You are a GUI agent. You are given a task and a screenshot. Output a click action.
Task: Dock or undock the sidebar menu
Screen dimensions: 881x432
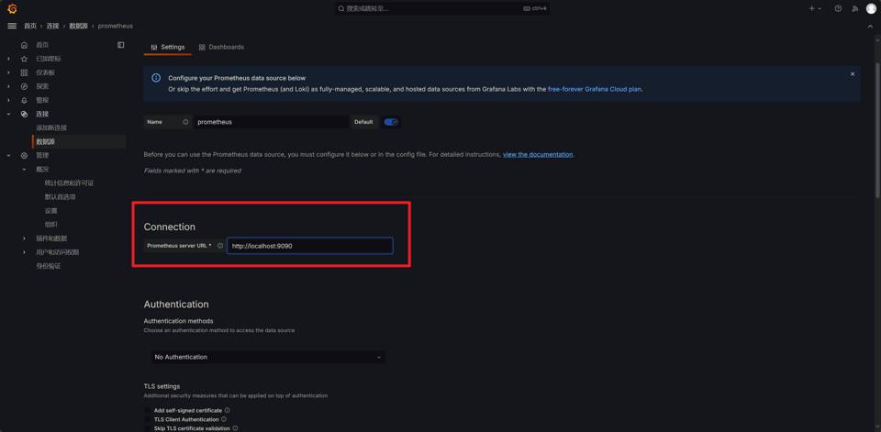120,45
